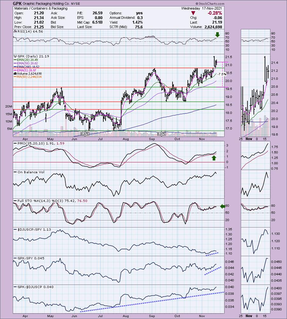Viewport: 287px width, 319px height.
Task: Click the Yield value 1.42%
Action: pyautogui.click(x=137, y=22)
